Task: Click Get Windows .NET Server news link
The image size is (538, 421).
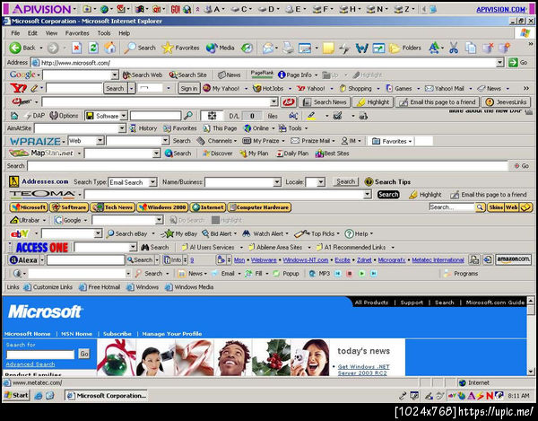Action: tap(363, 370)
